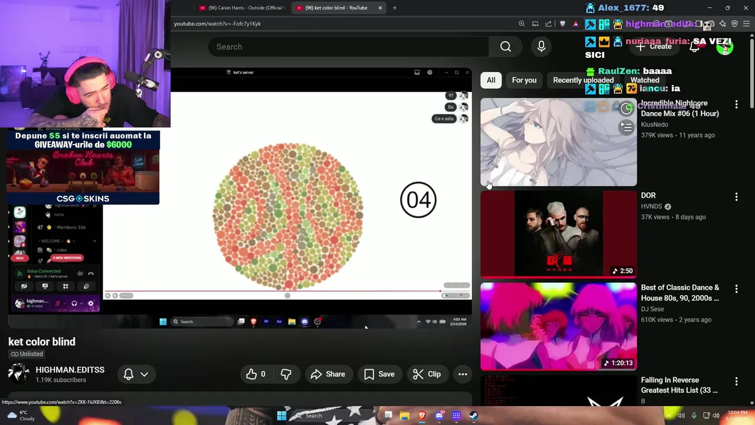Open Best of Classic Dance thumbnail
This screenshot has width=755, height=425.
[x=559, y=326]
